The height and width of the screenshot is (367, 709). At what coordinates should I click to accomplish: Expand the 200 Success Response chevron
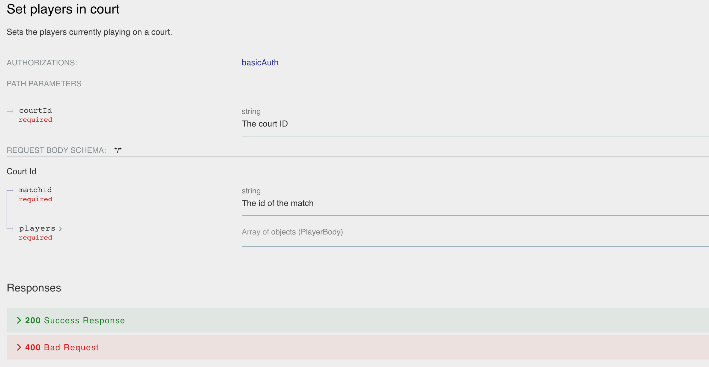tap(19, 320)
